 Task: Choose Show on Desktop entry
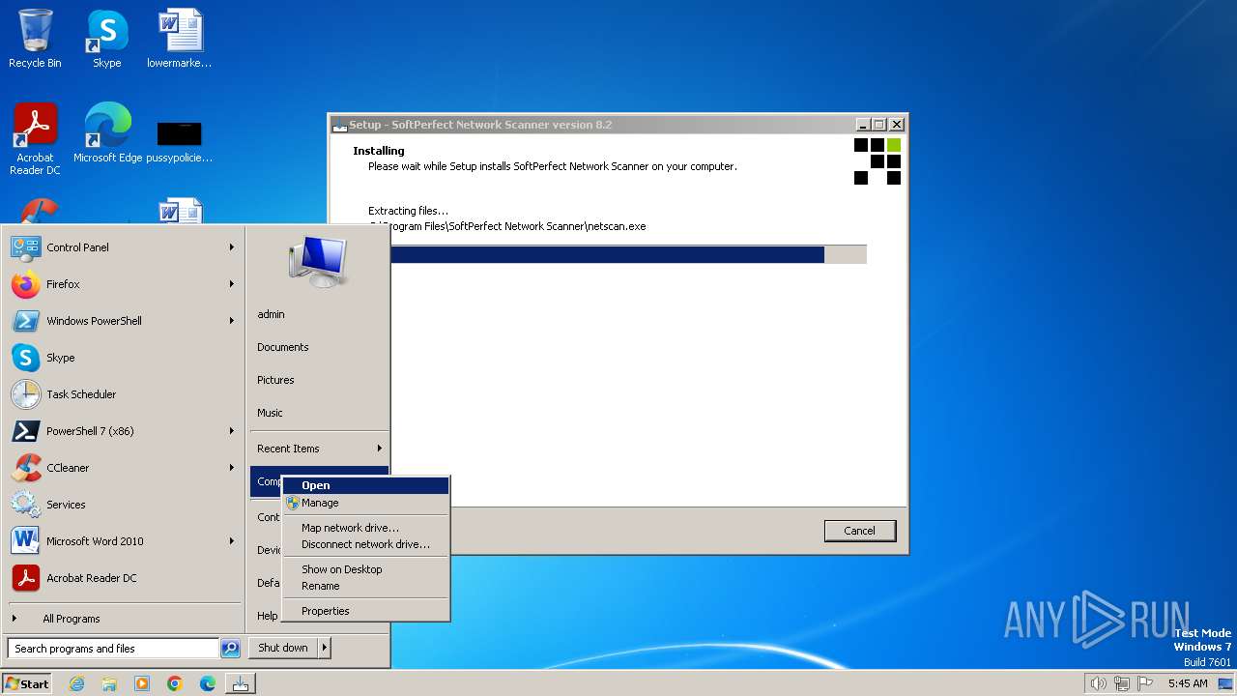pos(365,569)
